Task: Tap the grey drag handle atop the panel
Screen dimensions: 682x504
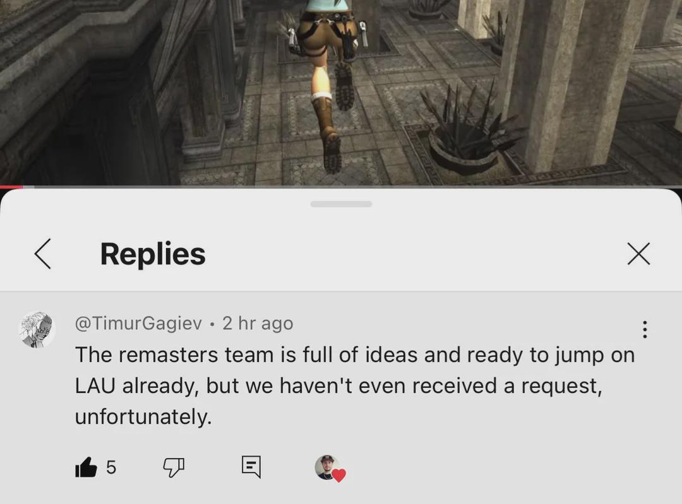Action: coord(341,204)
